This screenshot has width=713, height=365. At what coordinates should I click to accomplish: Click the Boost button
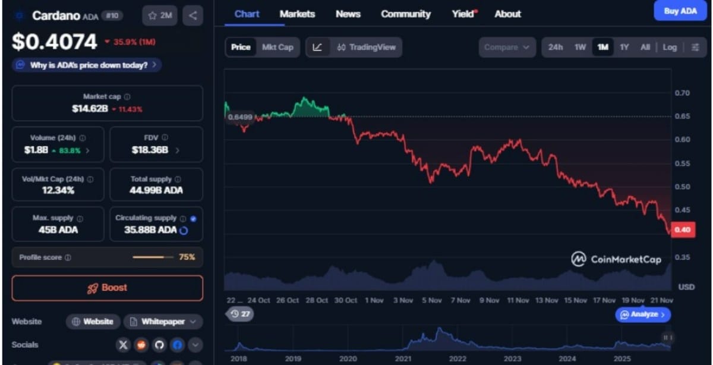[x=108, y=288]
